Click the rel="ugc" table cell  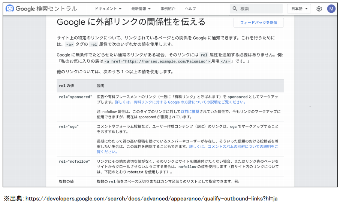[69, 126]
